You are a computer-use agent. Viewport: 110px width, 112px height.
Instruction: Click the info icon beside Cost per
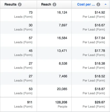coord(98,4)
